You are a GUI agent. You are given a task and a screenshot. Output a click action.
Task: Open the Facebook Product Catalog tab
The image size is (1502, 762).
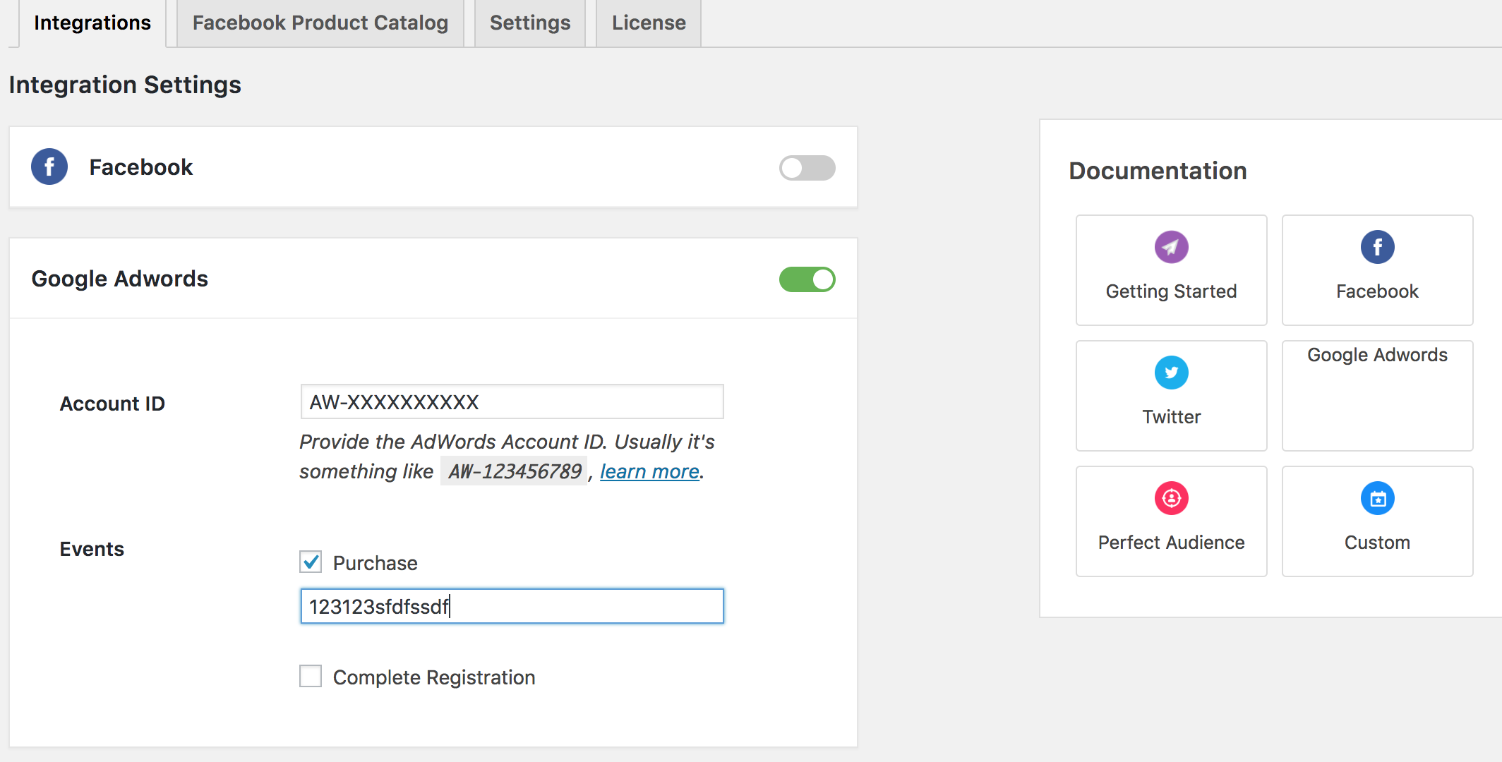point(320,23)
